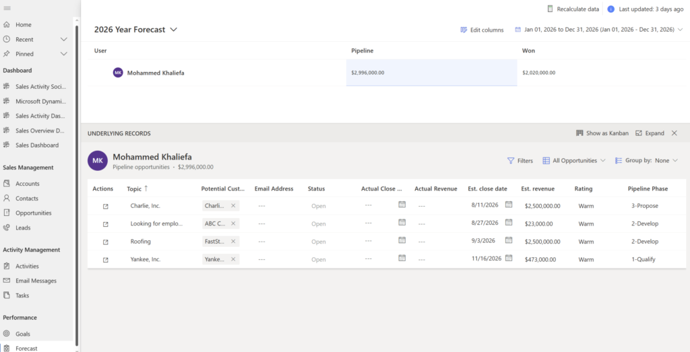Open est. close date calendar for 9/3/2026

[509, 240]
